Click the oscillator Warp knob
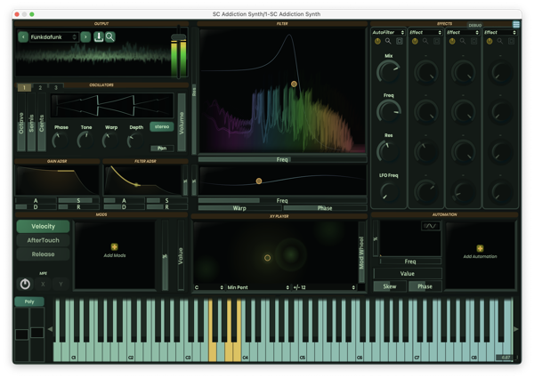The height and width of the screenshot is (378, 534). [x=111, y=141]
